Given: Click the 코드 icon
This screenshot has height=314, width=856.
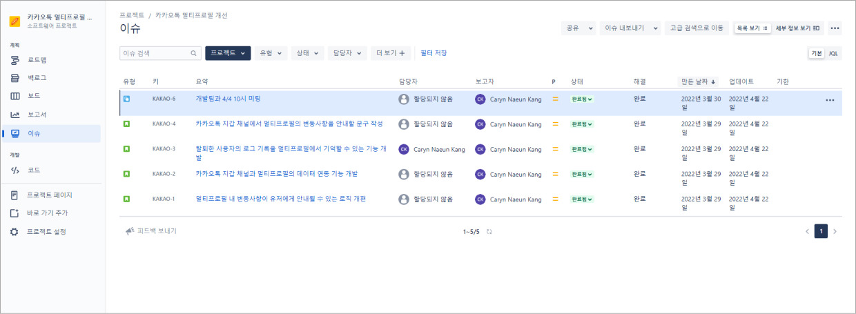Looking at the screenshot, I should [x=14, y=170].
